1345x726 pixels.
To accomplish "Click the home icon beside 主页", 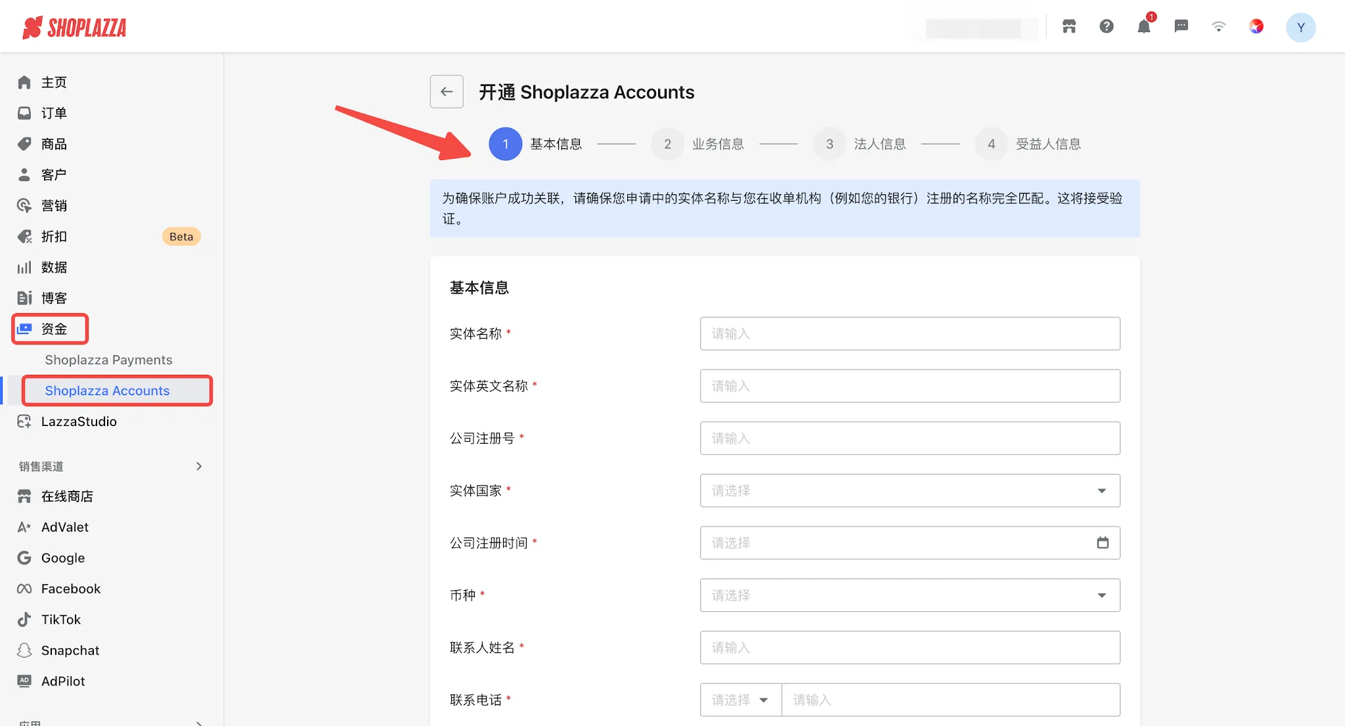I will [x=24, y=82].
